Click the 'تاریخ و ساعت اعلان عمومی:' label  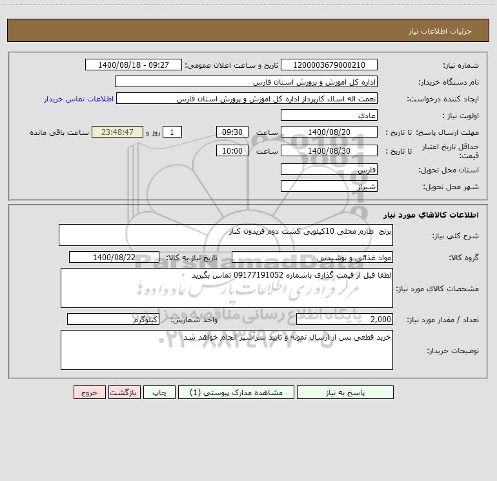pos(232,65)
